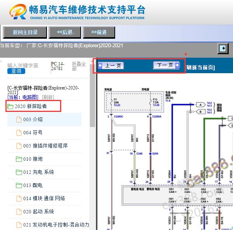Click the PC.14-24781 text
The width and height of the screenshot is (233, 230).
pyautogui.click(x=58, y=66)
